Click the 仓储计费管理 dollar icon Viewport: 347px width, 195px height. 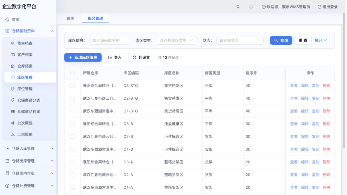coord(7,186)
